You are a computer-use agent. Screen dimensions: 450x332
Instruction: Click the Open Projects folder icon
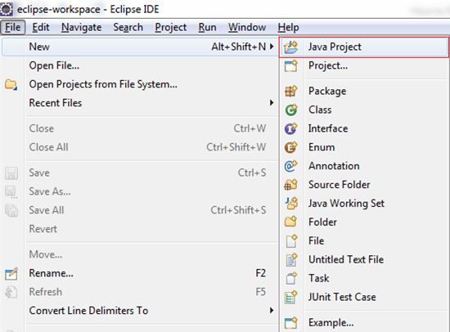point(11,84)
